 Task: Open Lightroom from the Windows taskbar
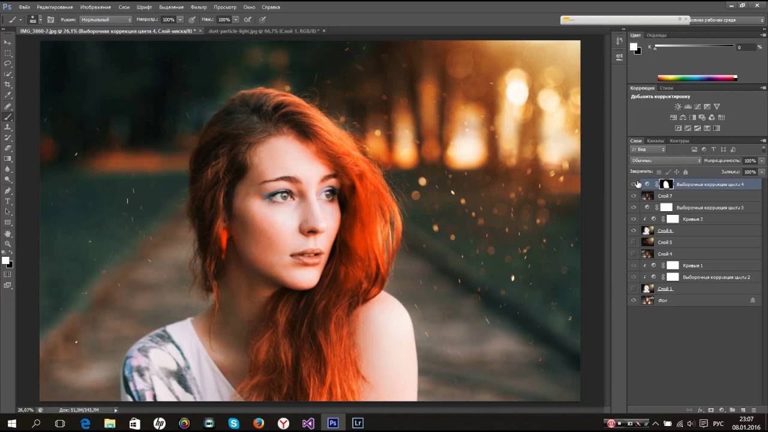[x=358, y=423]
